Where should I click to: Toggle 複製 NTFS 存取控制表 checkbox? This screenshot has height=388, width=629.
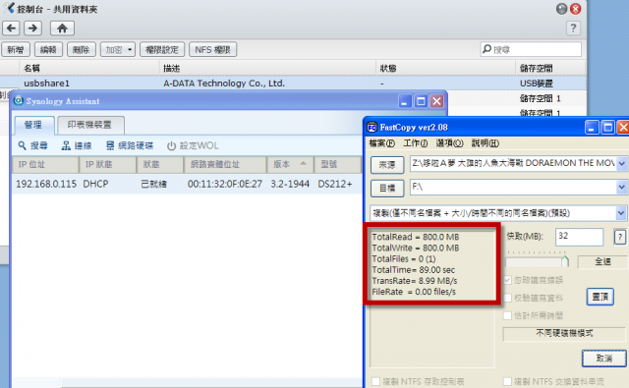click(375, 381)
